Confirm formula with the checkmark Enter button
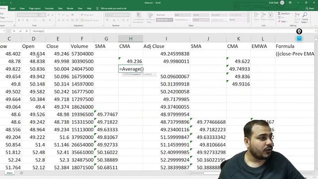318x179 pixels. point(20,31)
